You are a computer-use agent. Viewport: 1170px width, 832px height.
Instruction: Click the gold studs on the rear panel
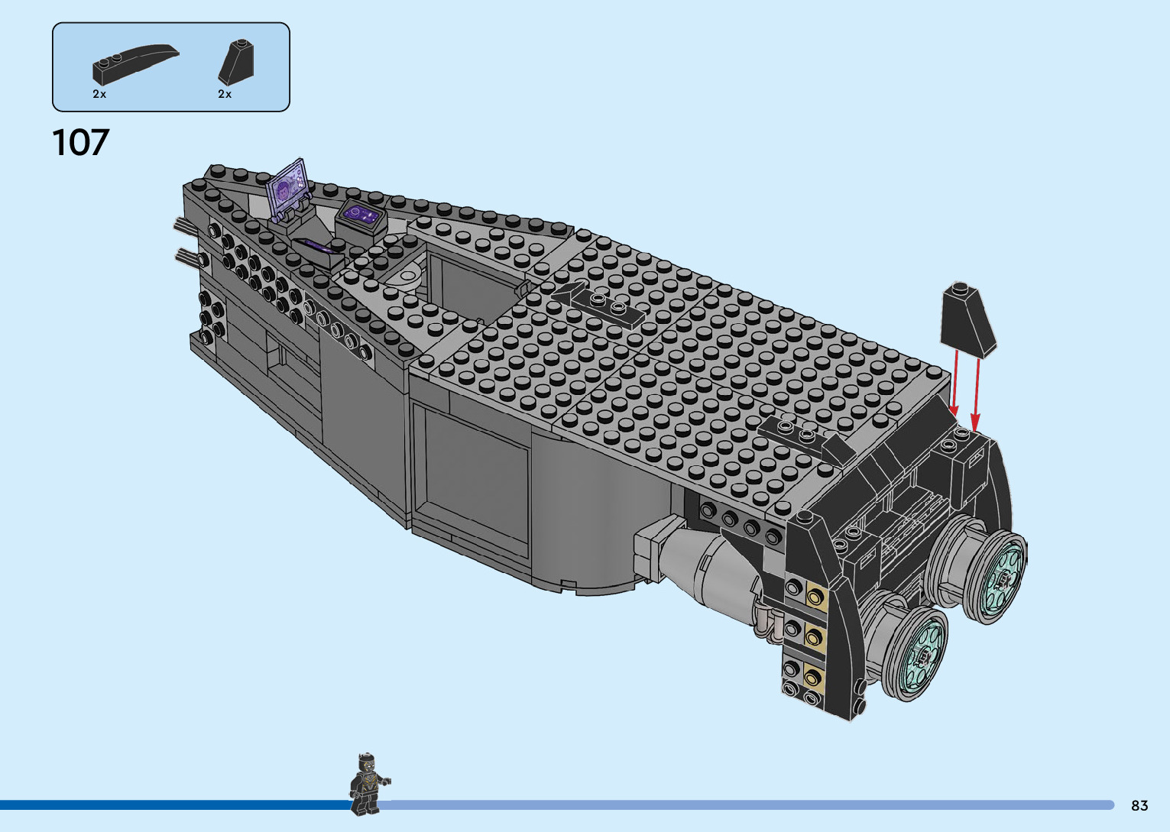[x=814, y=634]
